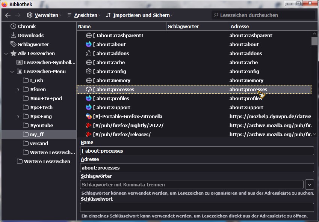Open the Ansichten menu
This screenshot has width=319, height=222.
click(83, 15)
